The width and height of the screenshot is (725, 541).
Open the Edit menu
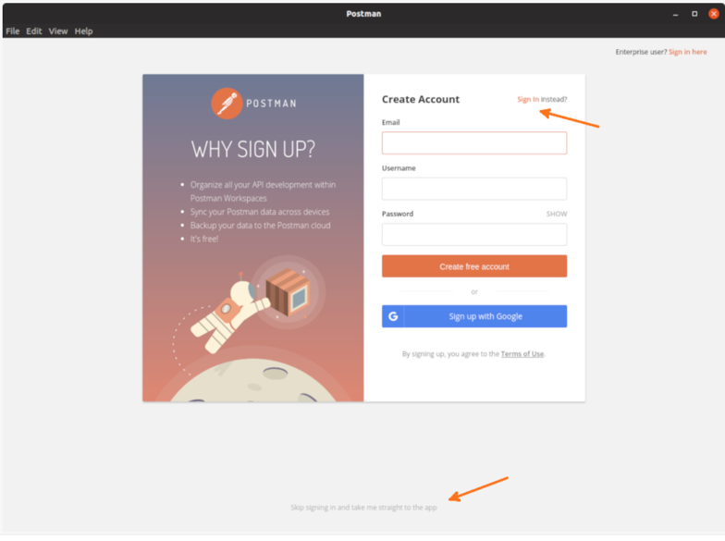pos(33,31)
